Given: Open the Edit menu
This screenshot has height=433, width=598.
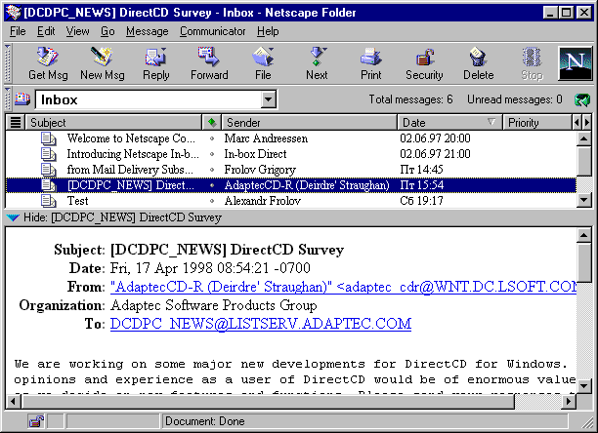Looking at the screenshot, I should [46, 31].
